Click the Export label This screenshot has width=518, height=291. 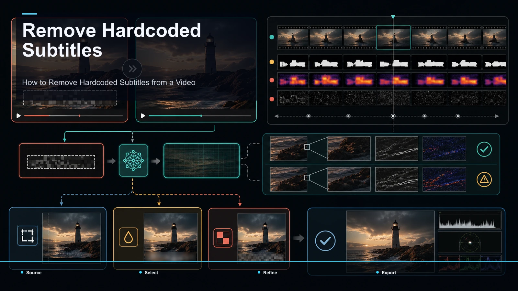point(389,273)
